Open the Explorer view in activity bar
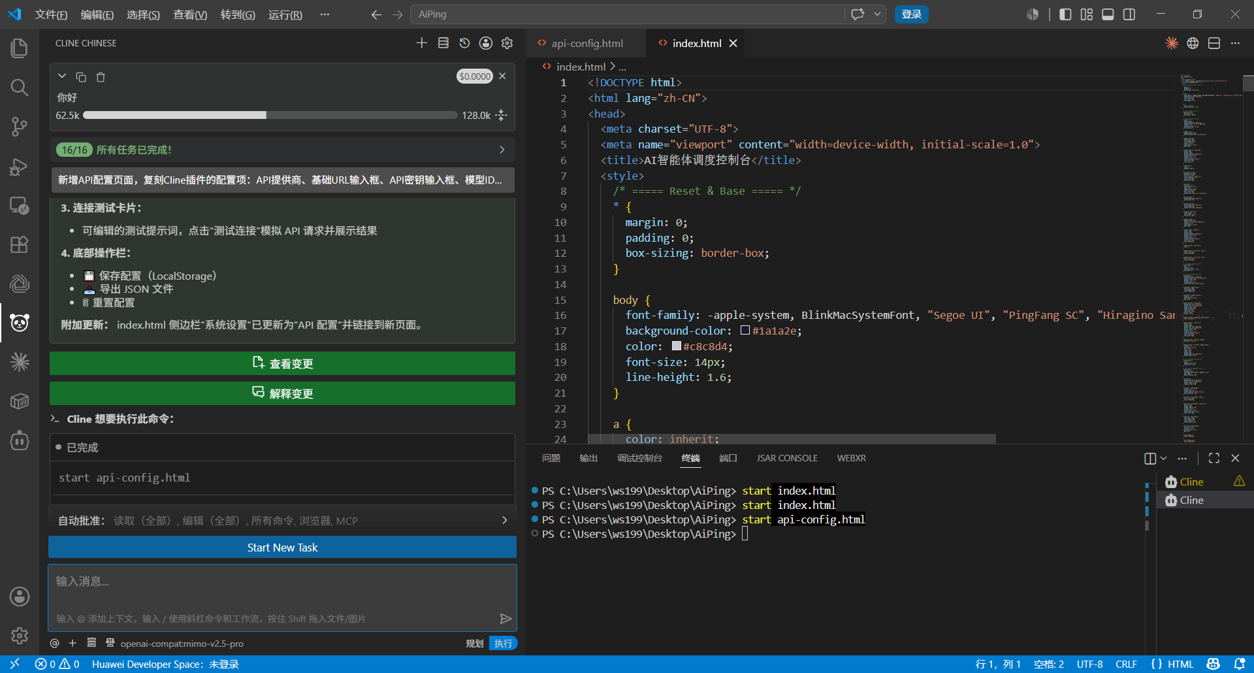 [20, 48]
